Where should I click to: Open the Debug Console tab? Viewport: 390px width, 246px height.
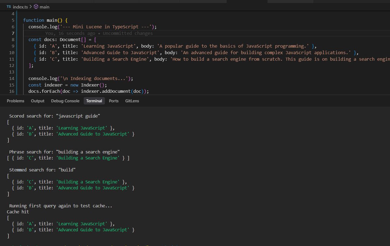[x=65, y=101]
